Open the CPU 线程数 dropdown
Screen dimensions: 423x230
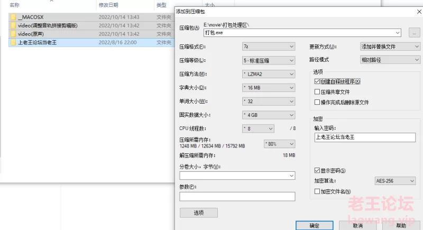pos(258,128)
